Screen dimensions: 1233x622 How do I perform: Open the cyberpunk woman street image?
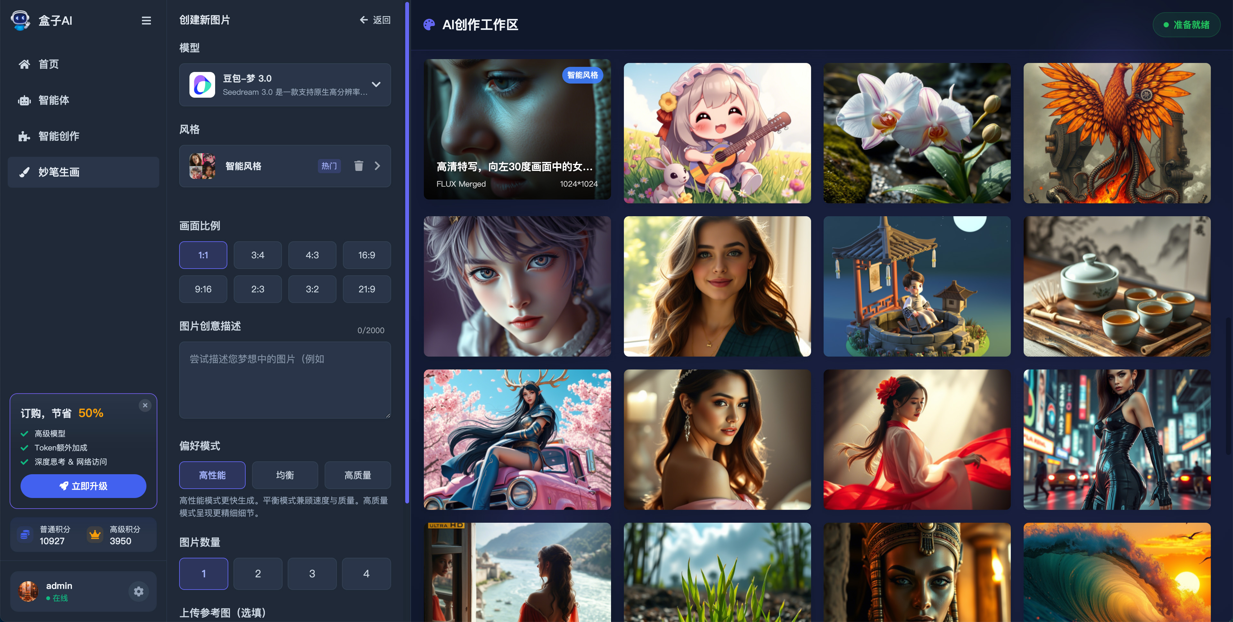pos(1117,440)
